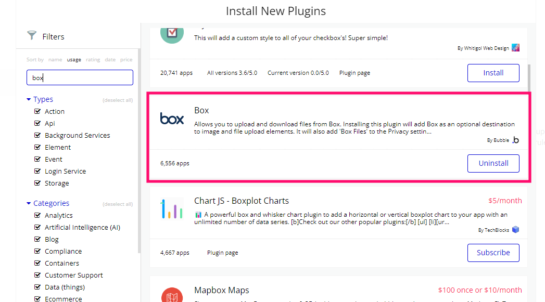Screen dimensions: 545x302
Task: Click the Chart JS Boxplot Charts icon
Action: click(172, 208)
